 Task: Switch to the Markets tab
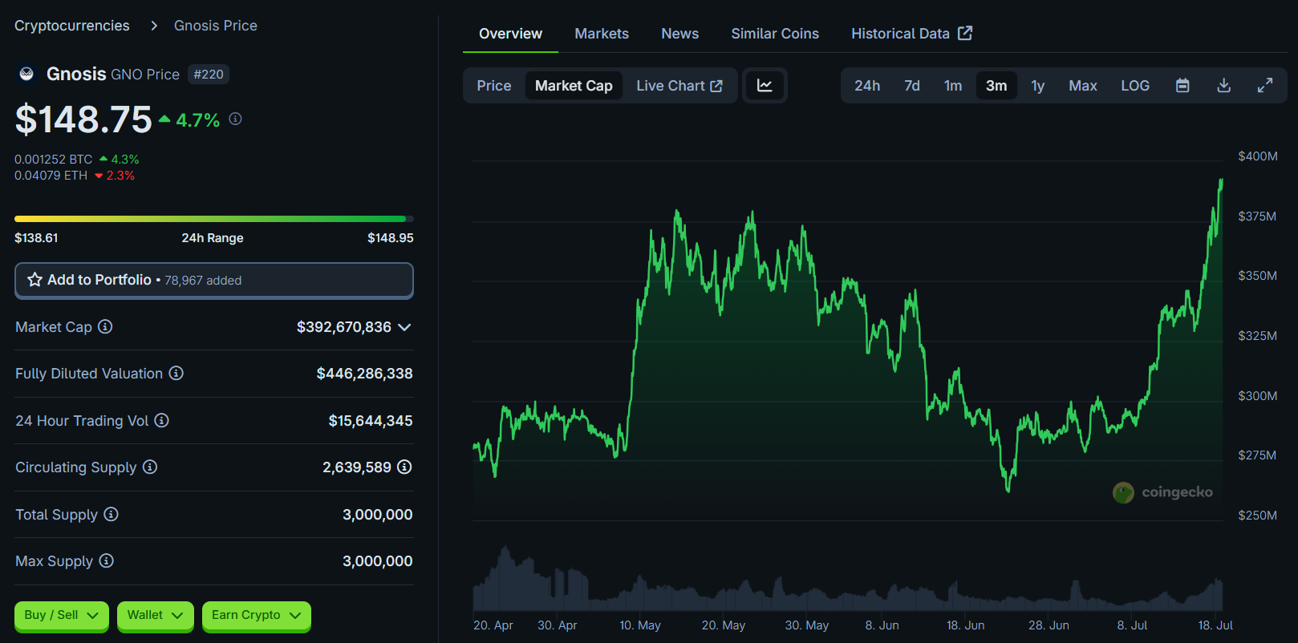pos(601,34)
